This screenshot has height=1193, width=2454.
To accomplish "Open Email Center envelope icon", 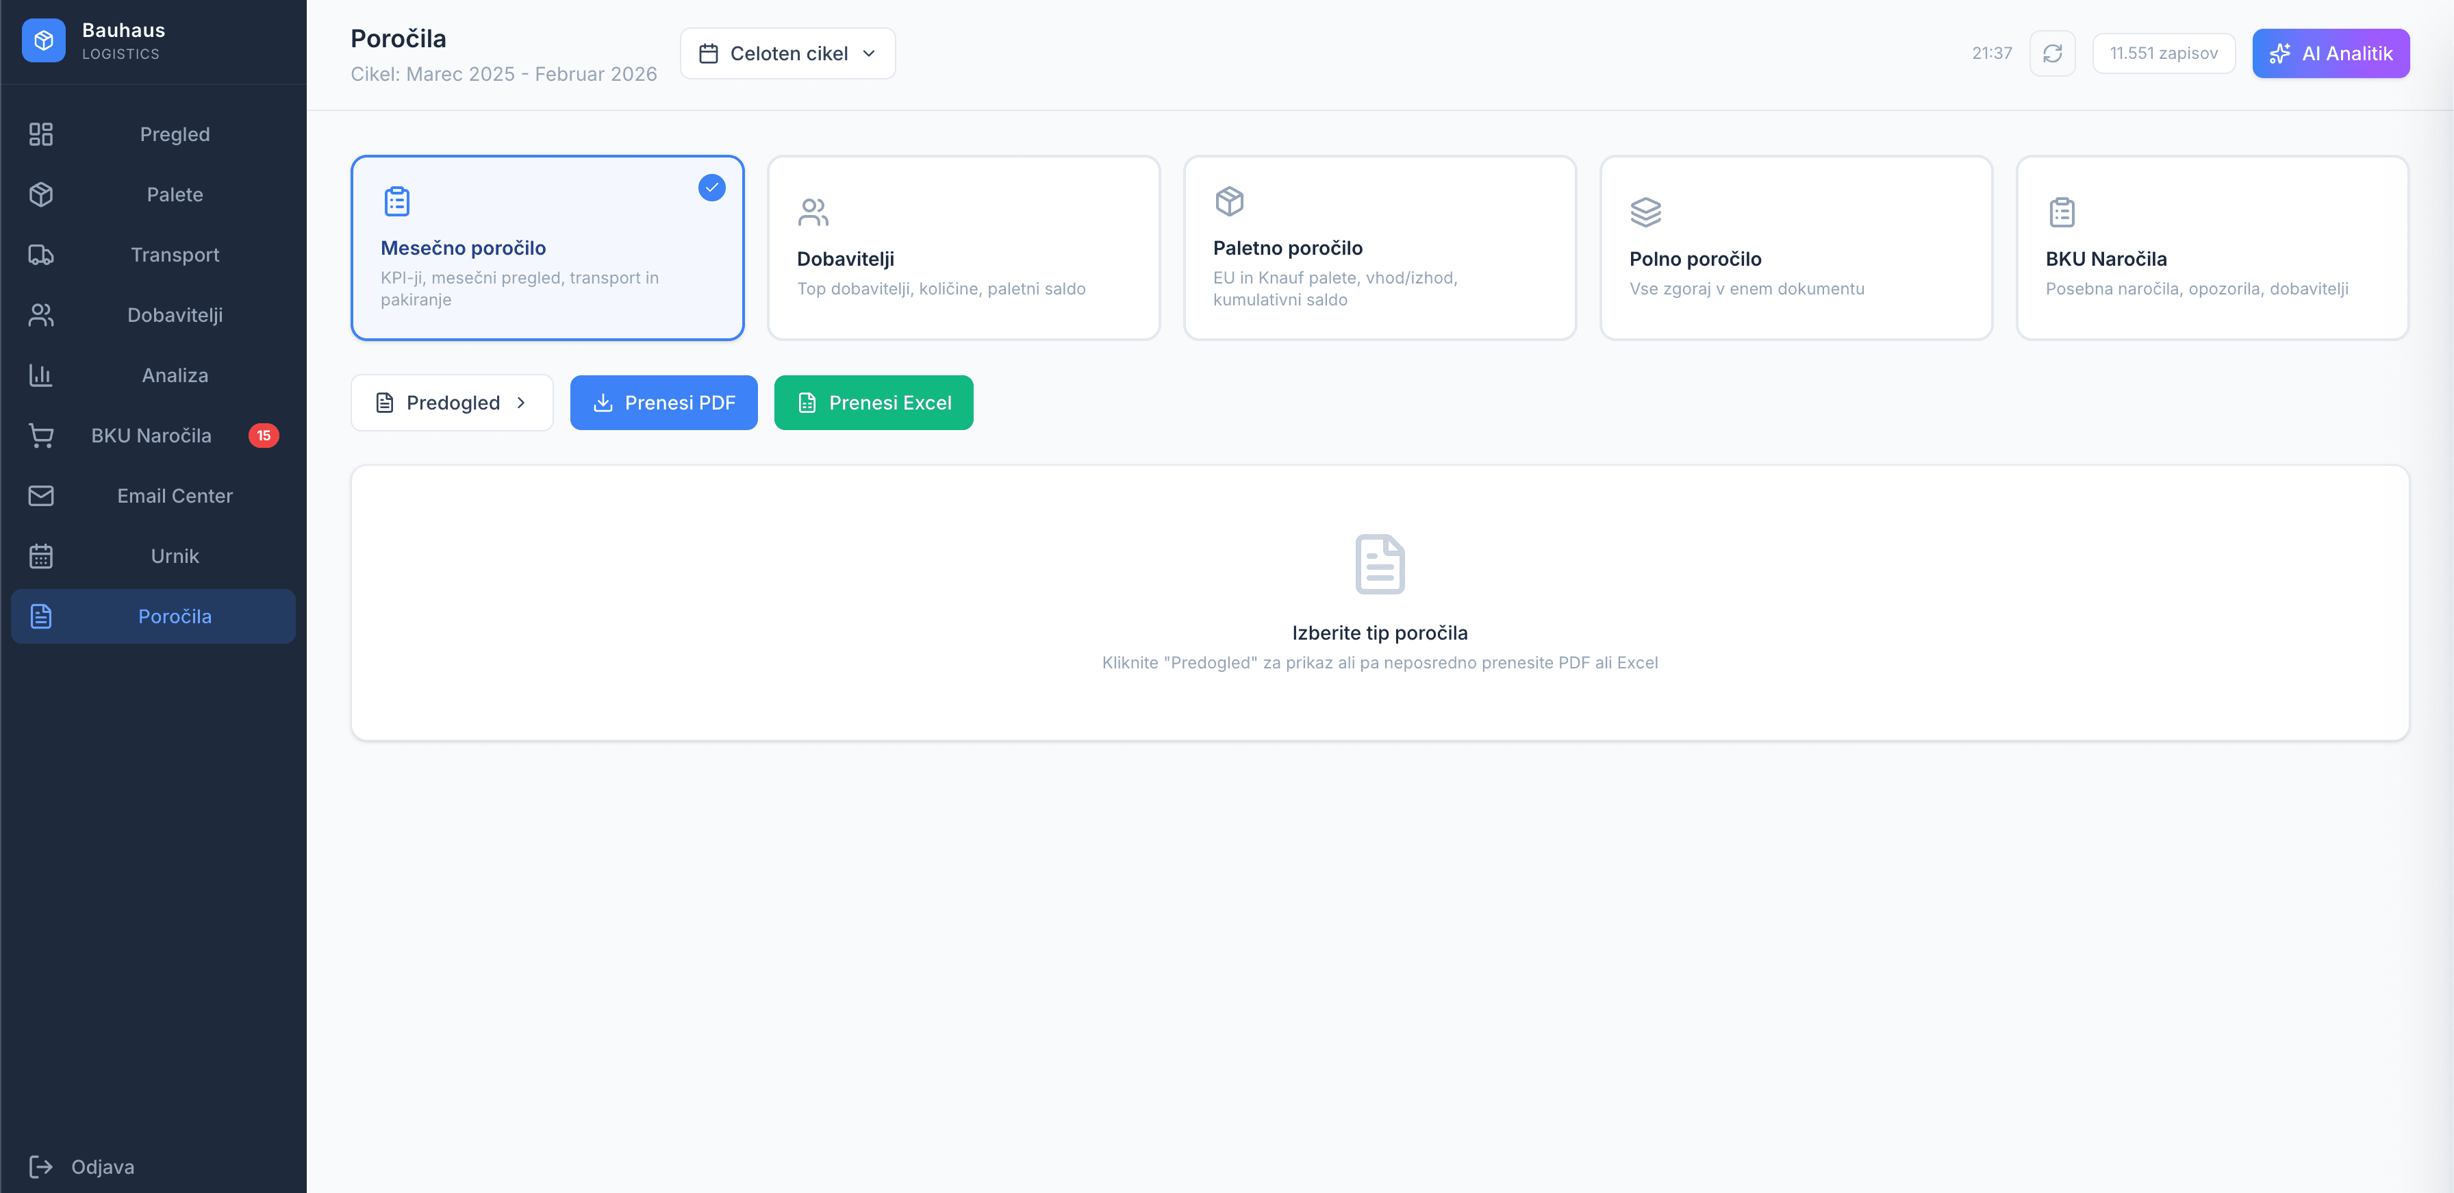I will pos(41,496).
